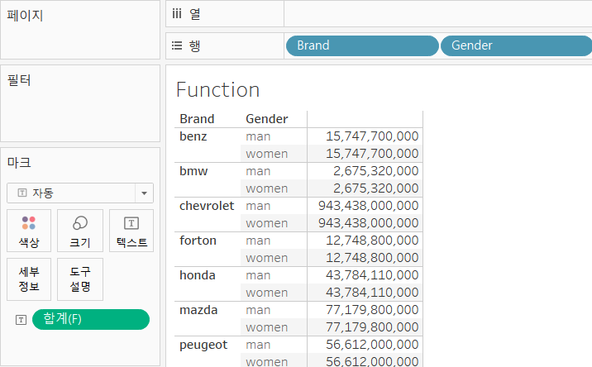The height and width of the screenshot is (367, 592).
Task: Click the text icon beside 합계(F) pill
Action: [21, 320]
